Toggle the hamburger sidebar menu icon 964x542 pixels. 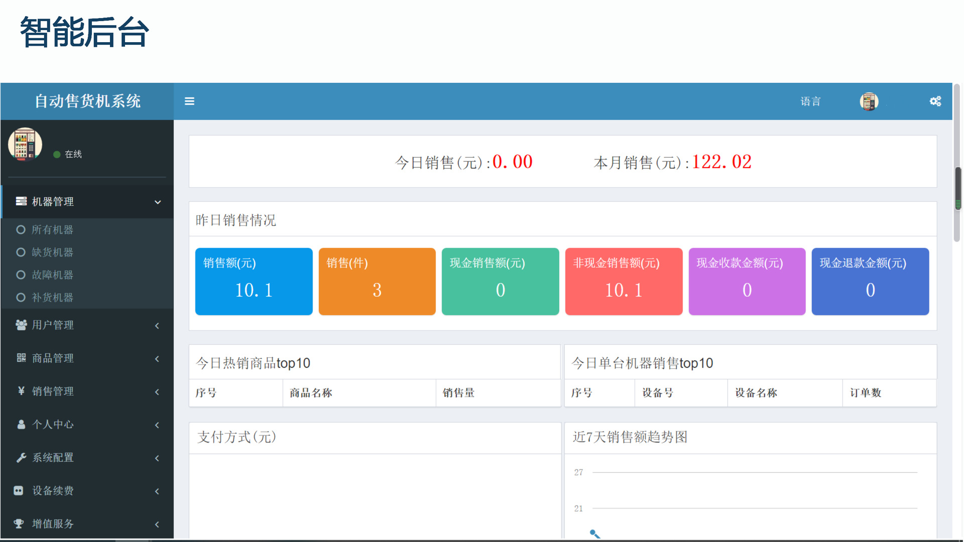189,101
